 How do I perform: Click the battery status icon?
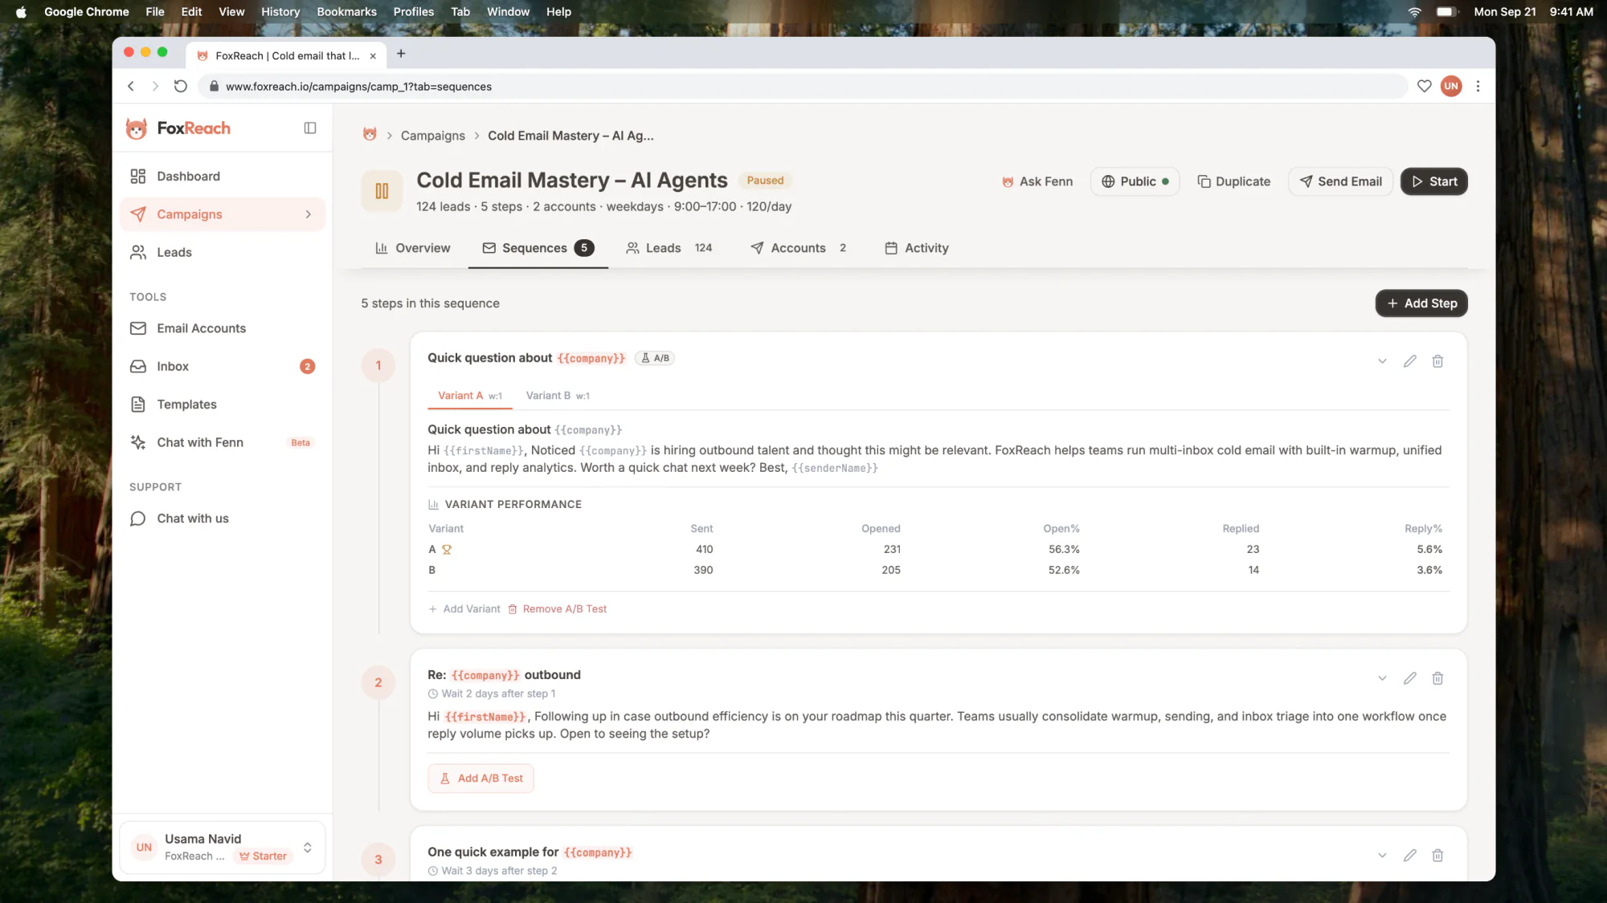pos(1447,12)
